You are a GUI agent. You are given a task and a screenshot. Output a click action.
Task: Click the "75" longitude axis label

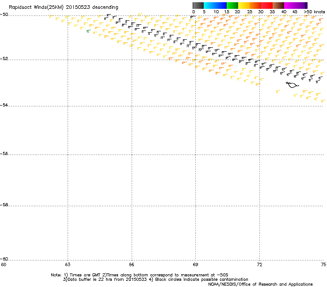click(323, 264)
